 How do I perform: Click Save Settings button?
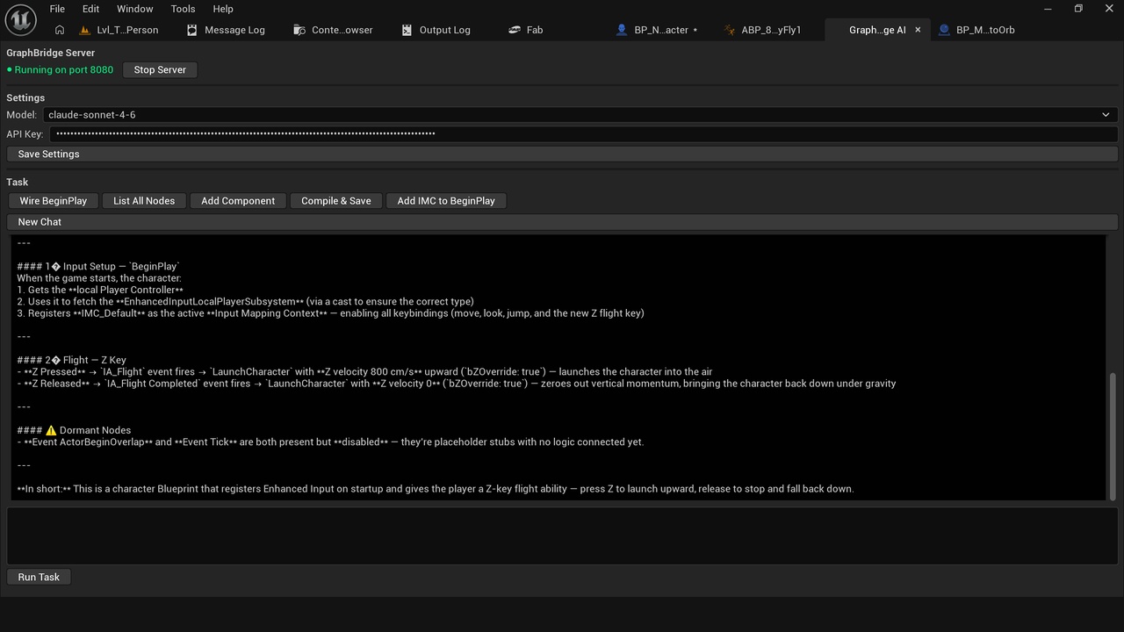point(562,154)
